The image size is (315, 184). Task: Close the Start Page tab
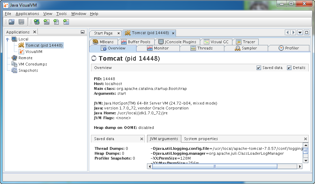[119, 33]
